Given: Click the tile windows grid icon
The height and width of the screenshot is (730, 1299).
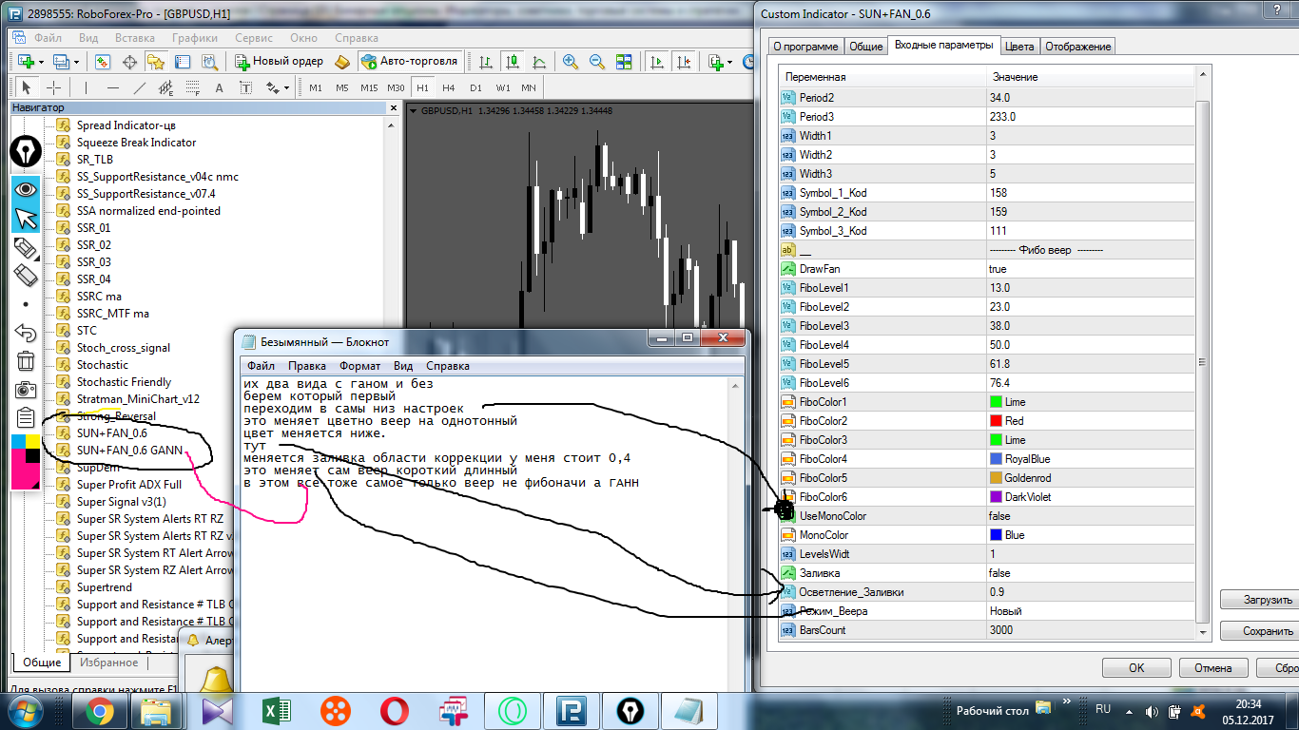Looking at the screenshot, I should 624,62.
